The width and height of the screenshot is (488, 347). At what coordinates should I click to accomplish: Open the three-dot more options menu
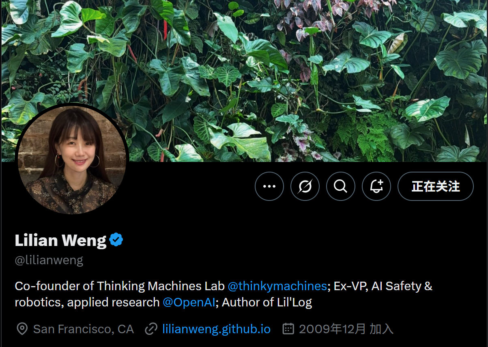coord(269,186)
